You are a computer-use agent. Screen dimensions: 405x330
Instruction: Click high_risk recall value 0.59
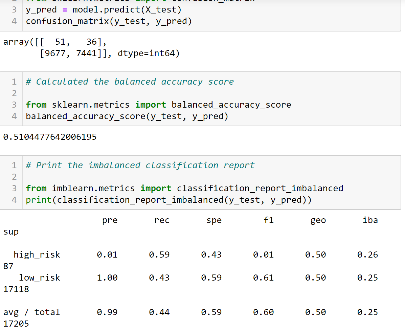click(159, 255)
